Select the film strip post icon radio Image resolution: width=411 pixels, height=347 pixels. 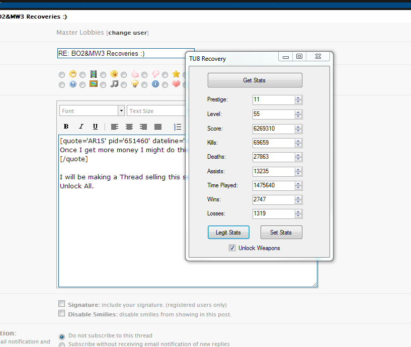tap(83, 75)
